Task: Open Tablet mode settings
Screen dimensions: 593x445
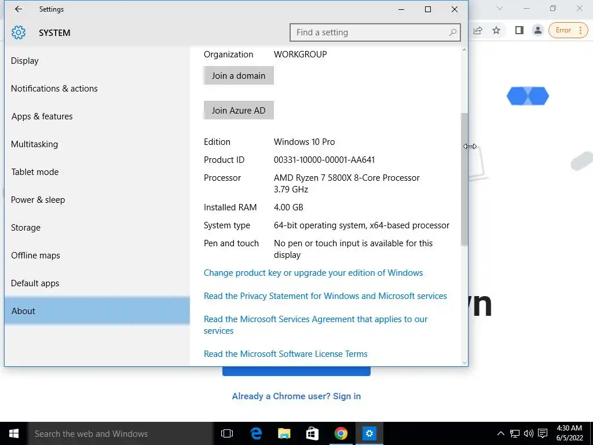Action: click(x=35, y=172)
